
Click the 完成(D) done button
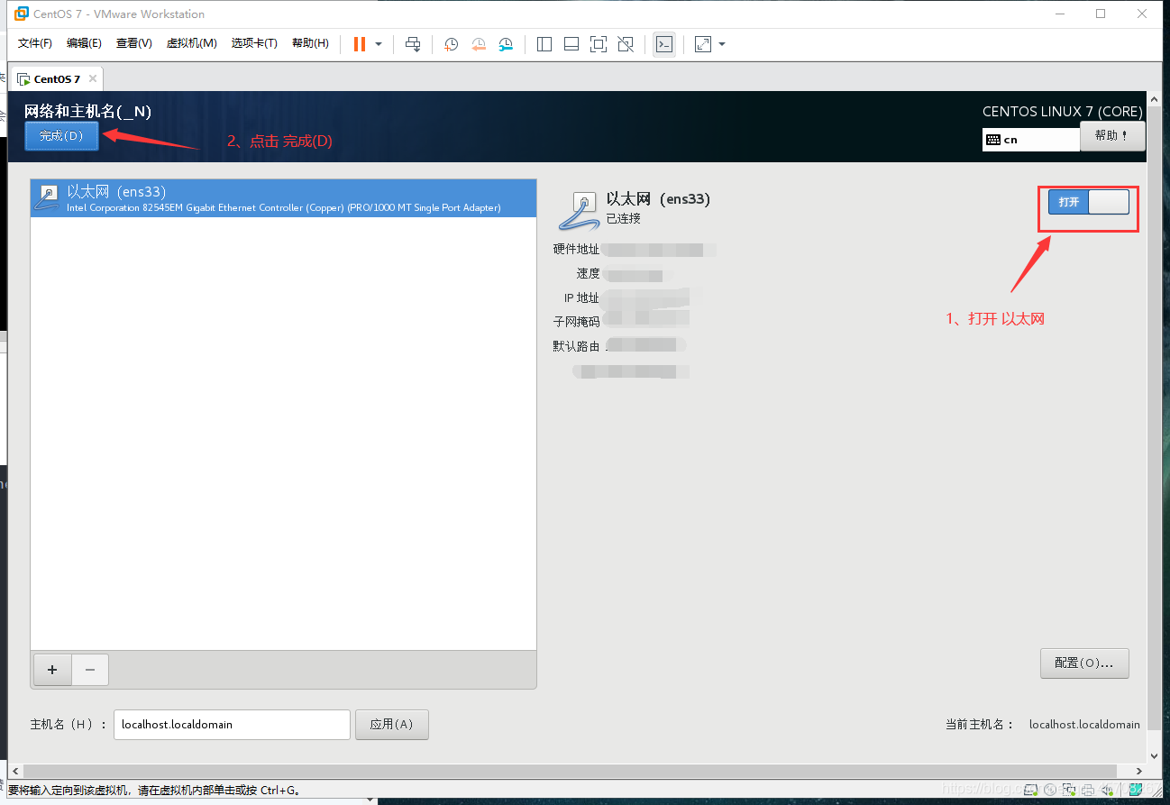(61, 136)
